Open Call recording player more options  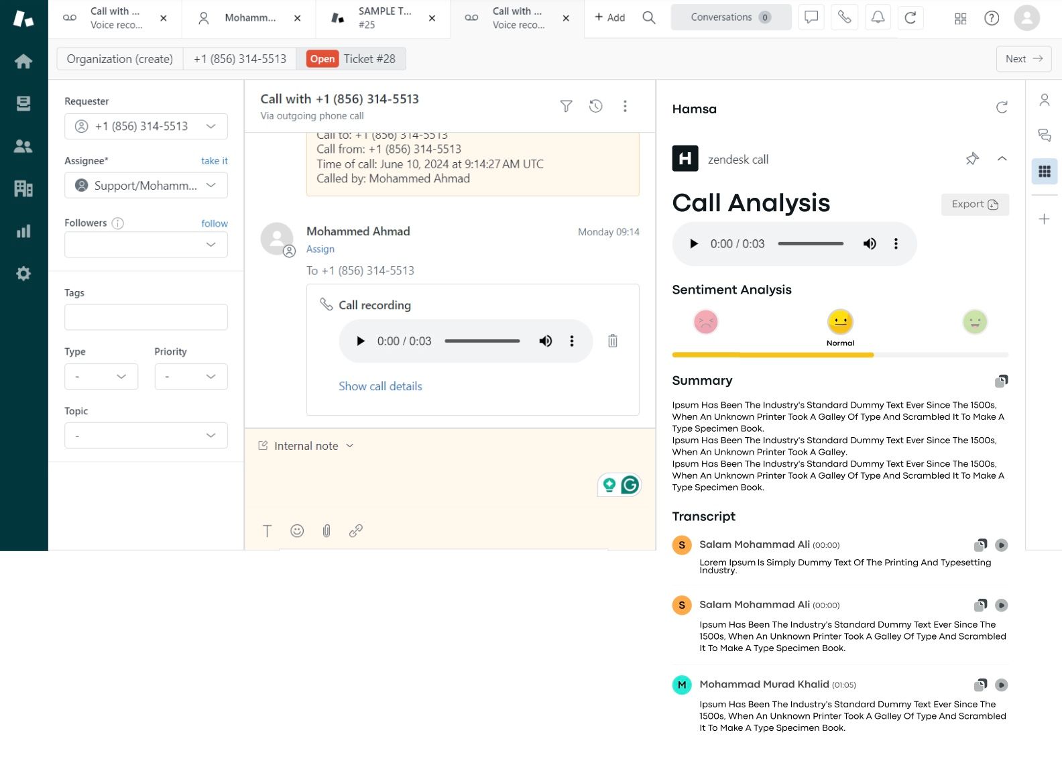[x=572, y=341]
